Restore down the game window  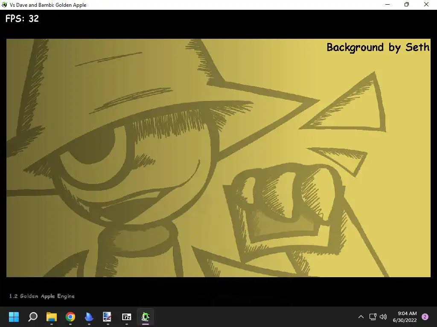pyautogui.click(x=407, y=5)
